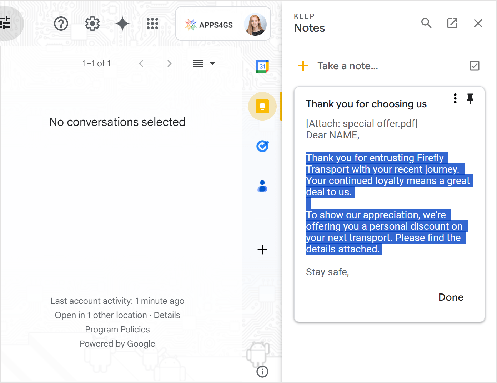Click the highlighted personal discount paragraph
497x383 pixels.
pos(387,232)
